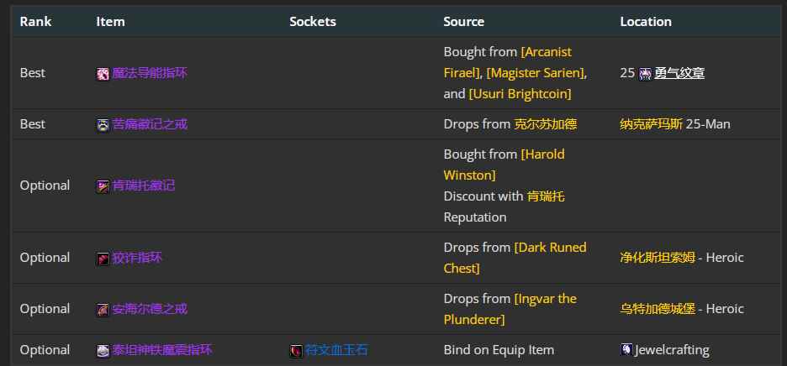
Task: Click the 泰坦神铁魔震指环 item icon
Action: pyautogui.click(x=103, y=351)
